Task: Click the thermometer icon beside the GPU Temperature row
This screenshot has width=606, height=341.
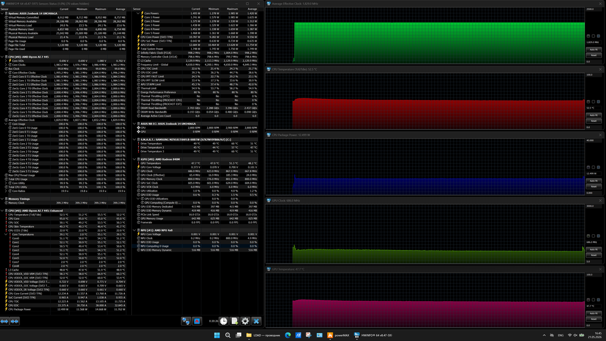Action: (x=138, y=163)
